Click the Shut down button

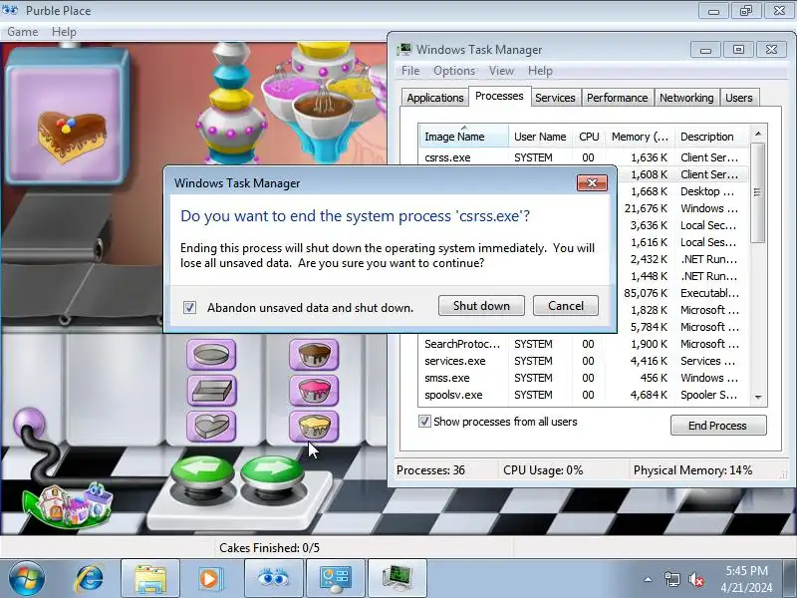pyautogui.click(x=481, y=306)
